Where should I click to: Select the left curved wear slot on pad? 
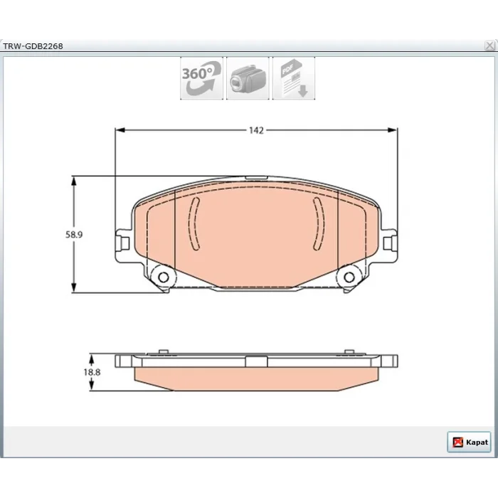click(x=194, y=223)
